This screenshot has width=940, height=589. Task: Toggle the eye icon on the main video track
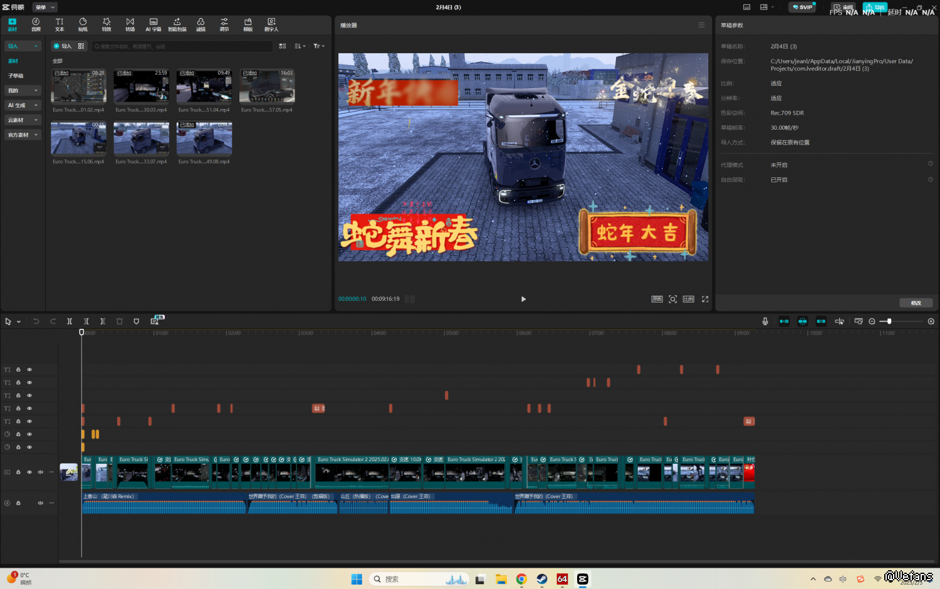tap(29, 472)
